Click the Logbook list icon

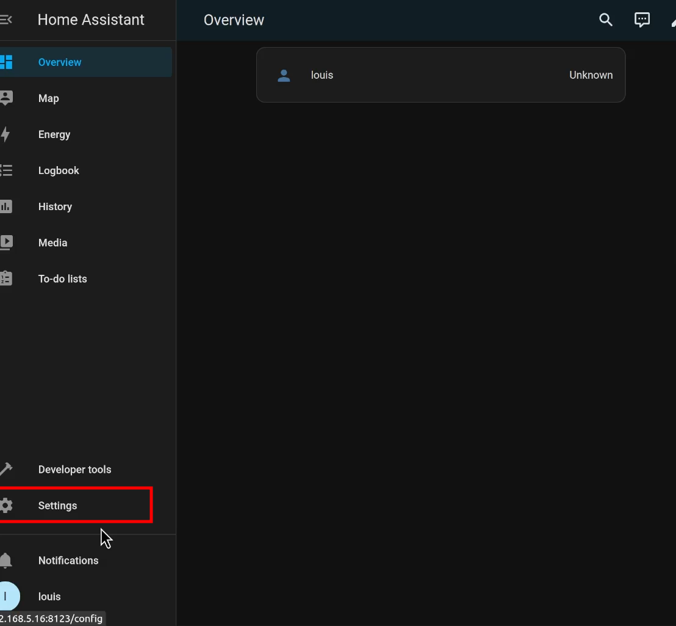click(x=6, y=170)
